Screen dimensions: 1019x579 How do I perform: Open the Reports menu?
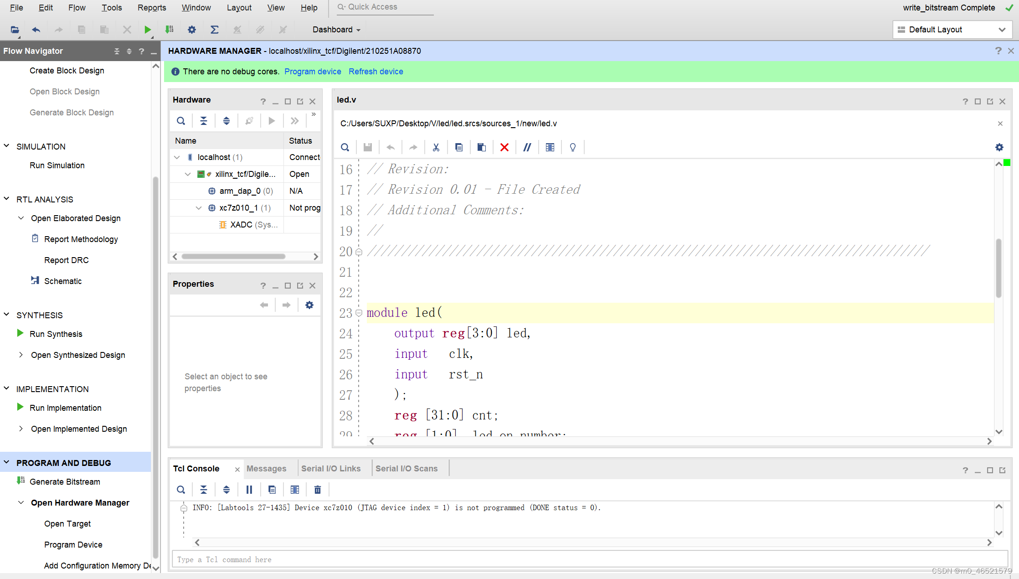tap(151, 8)
